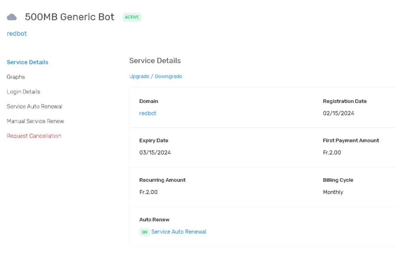Open the Upgrade / Downgrade link

coord(156,77)
